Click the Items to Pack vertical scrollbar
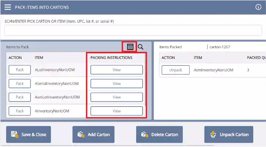Image resolution: width=266 pixels, height=147 pixels. point(149,85)
